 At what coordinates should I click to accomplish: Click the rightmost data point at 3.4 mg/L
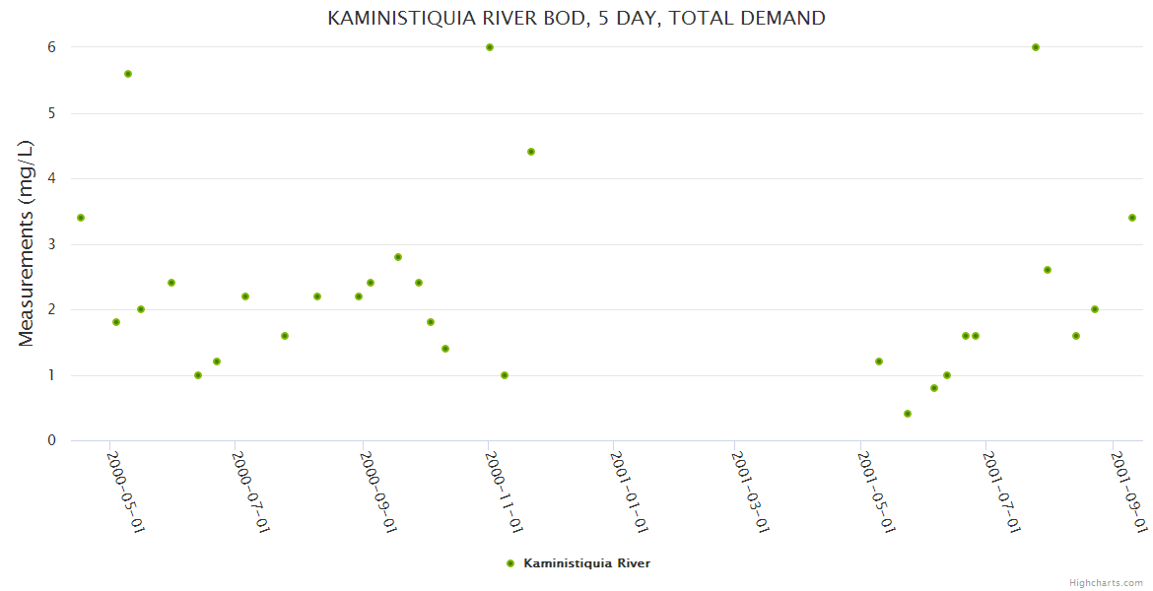(x=1132, y=218)
